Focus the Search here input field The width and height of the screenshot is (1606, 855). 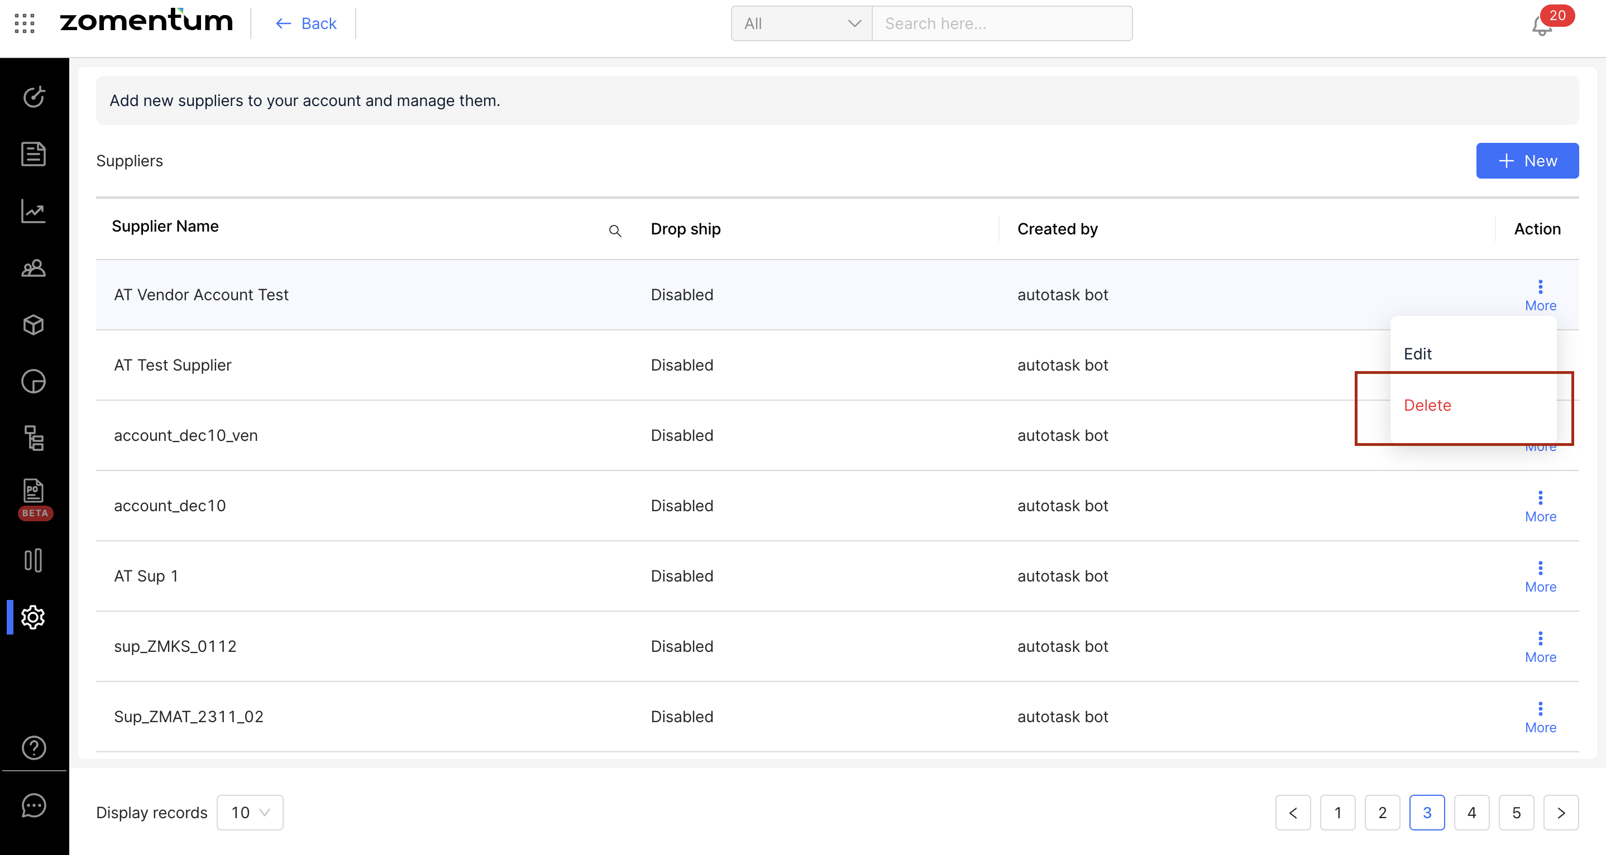pyautogui.click(x=1001, y=23)
